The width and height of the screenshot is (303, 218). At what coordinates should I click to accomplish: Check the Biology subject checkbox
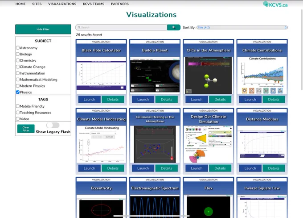pyautogui.click(x=18, y=54)
